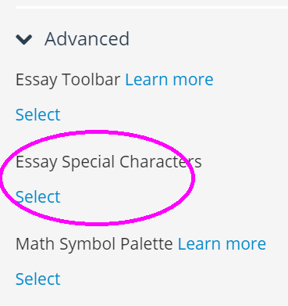Choose a math palette via the bottom Select link
The height and width of the screenshot is (306, 288).
point(38,279)
